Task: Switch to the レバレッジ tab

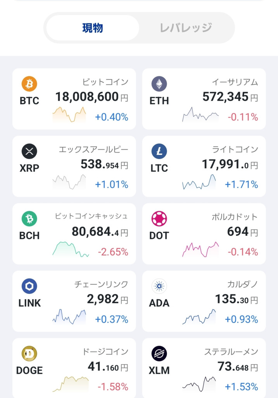Action: (186, 28)
